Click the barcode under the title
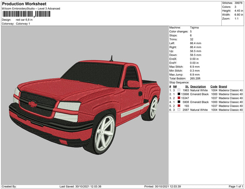Viewport: 245px width, 189px height. click(x=26, y=14)
